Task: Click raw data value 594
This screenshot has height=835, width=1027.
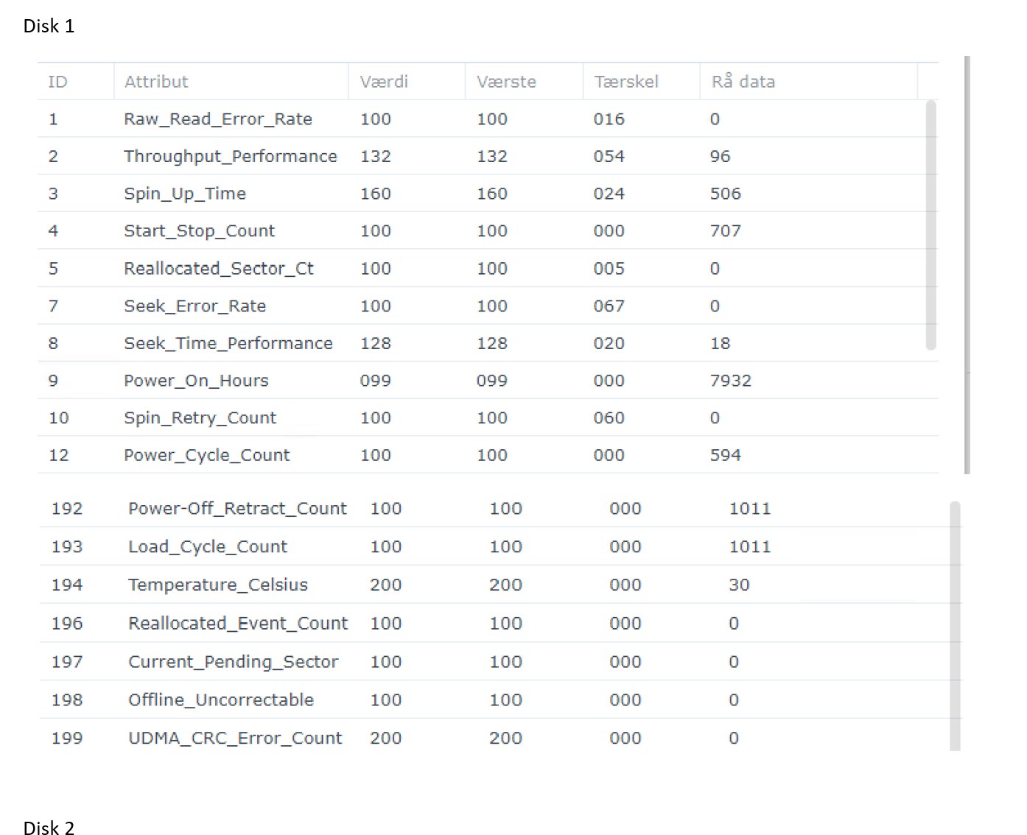Action: 726,455
